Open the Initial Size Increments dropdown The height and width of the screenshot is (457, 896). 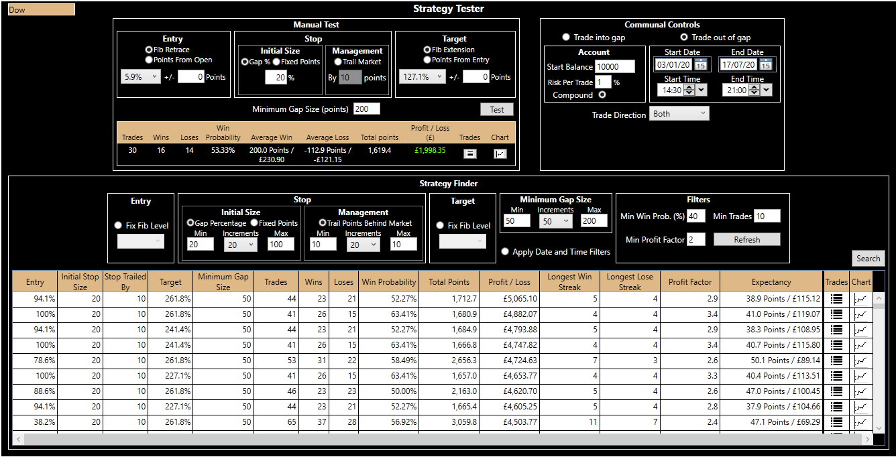pos(241,245)
